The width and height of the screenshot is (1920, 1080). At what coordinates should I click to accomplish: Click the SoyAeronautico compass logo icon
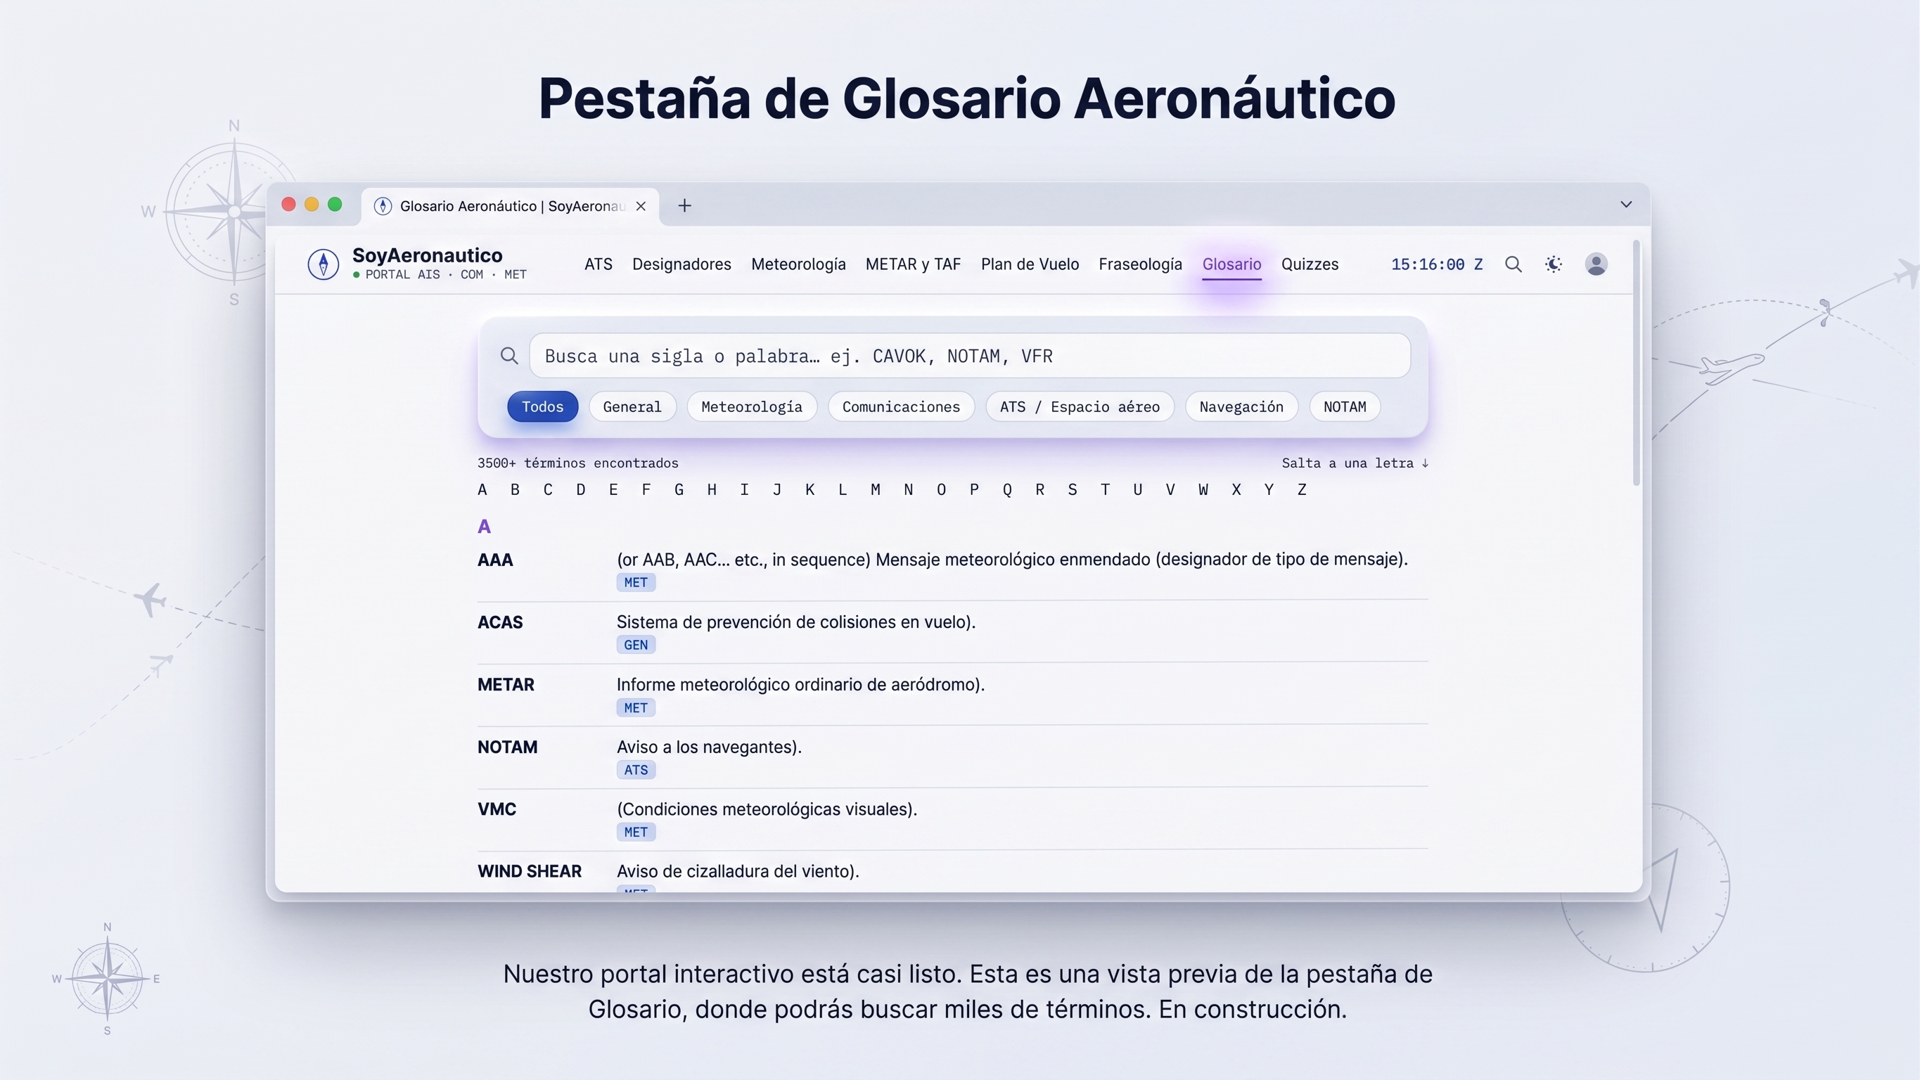[x=324, y=264]
